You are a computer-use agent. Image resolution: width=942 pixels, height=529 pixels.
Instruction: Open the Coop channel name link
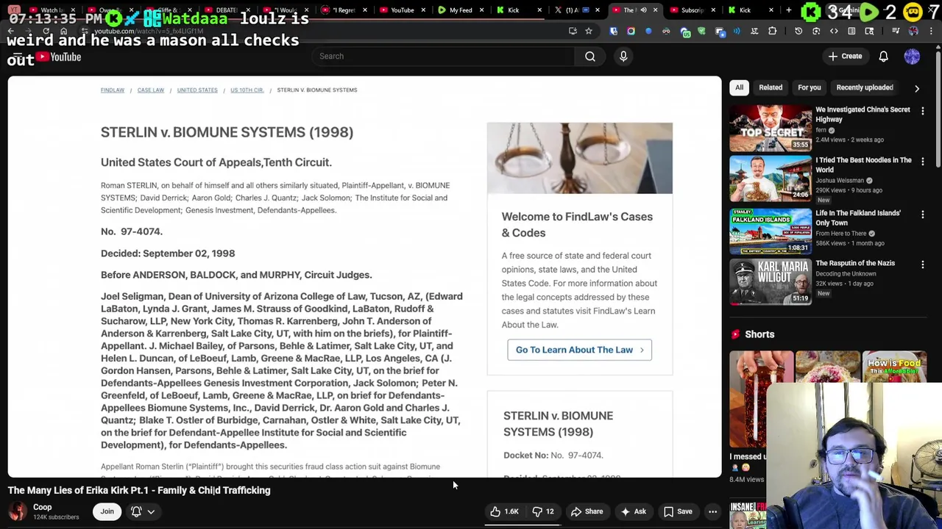[x=42, y=507]
